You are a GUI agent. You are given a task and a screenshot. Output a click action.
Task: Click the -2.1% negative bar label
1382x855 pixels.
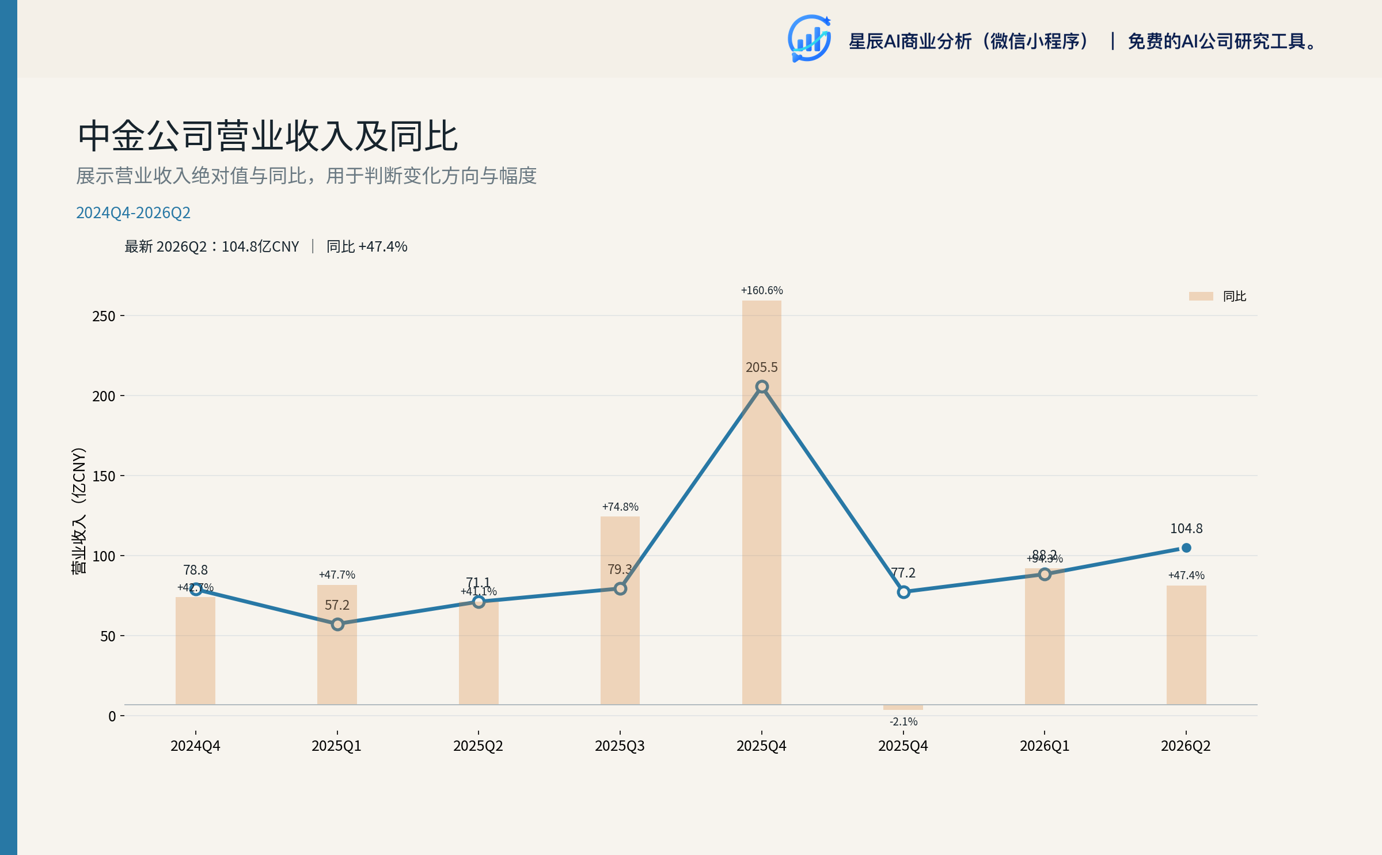click(903, 721)
